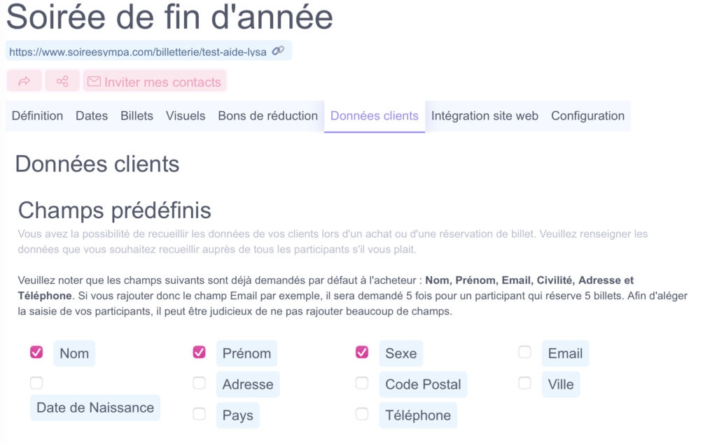Open the Configuration tab
The width and height of the screenshot is (717, 444).
coord(587,116)
